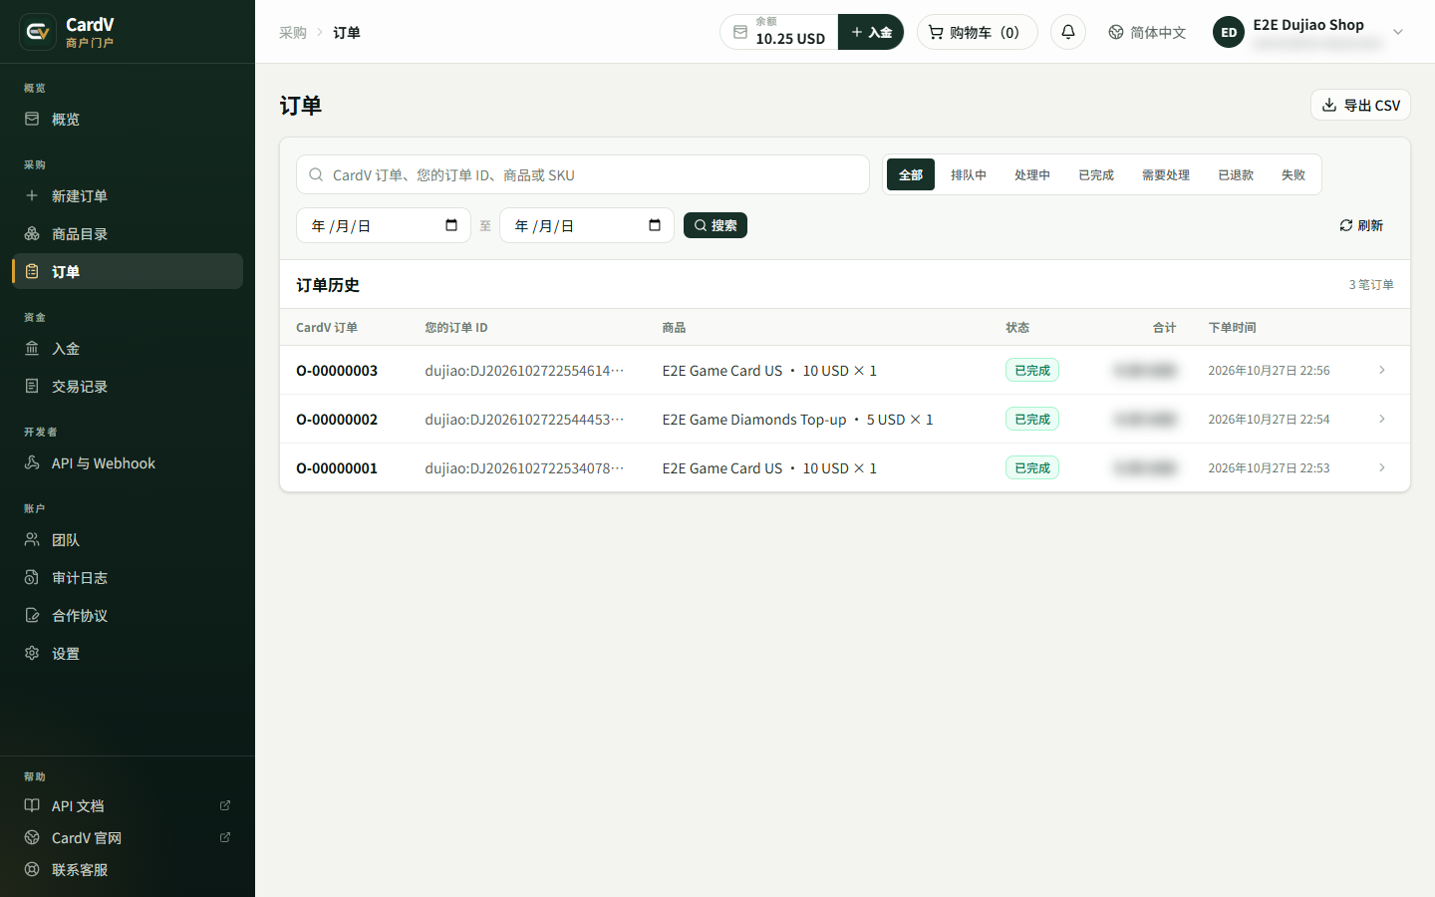1435x897 pixels.
Task: Select the 已完成 filter tab
Action: pos(1096,174)
